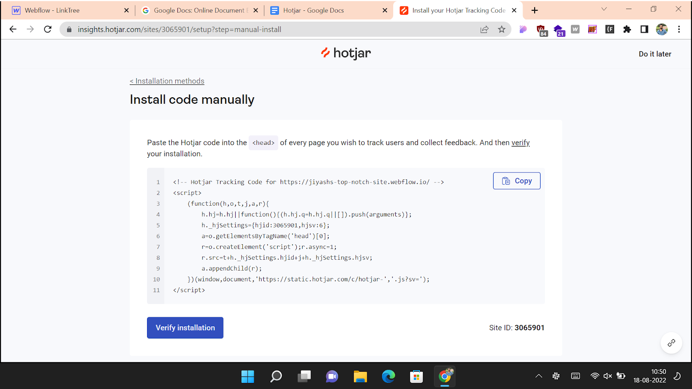
Task: Click the closing </script> code line
Action: point(189,290)
